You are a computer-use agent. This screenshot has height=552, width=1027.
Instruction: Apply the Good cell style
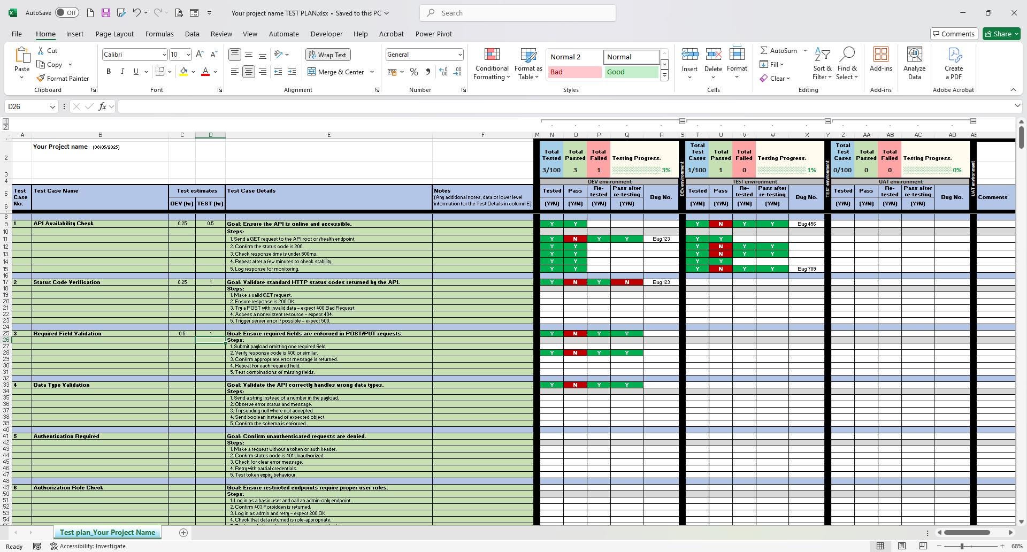[x=631, y=72]
